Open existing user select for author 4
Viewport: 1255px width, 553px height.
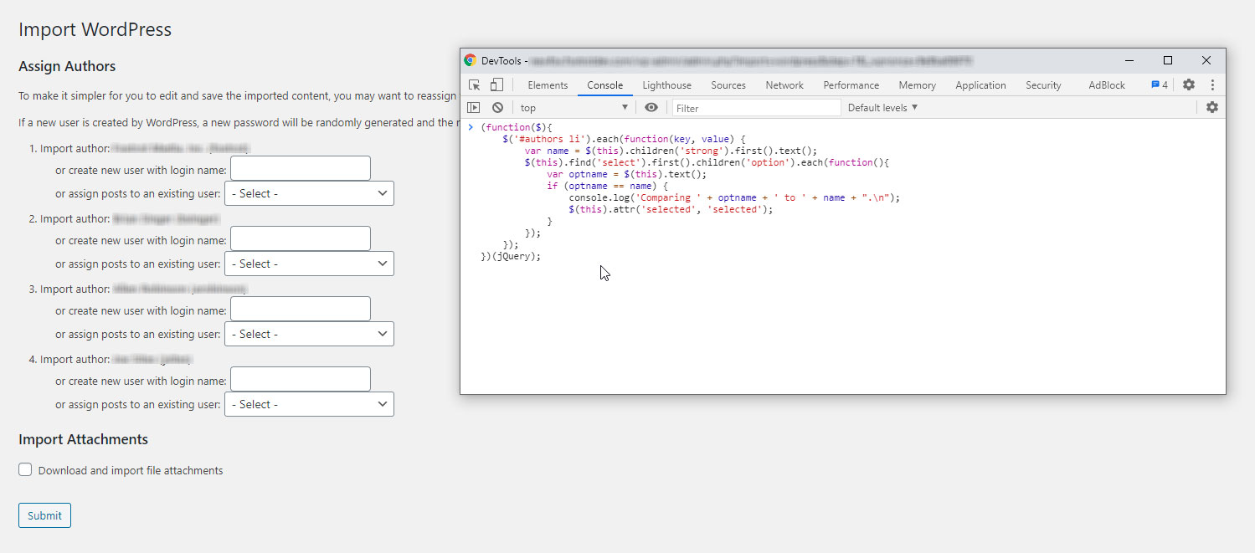point(309,404)
